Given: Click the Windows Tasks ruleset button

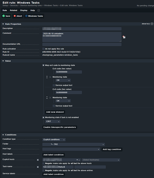Looking at the screenshot, I should (x=34, y=16).
